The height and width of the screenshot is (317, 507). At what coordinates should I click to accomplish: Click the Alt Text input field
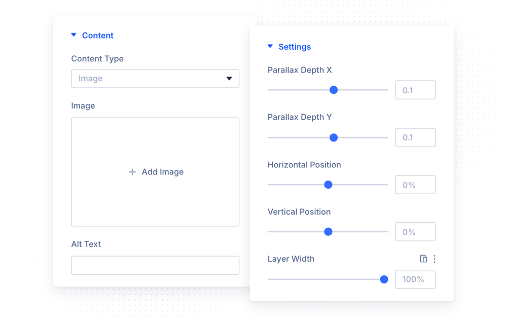pyautogui.click(x=155, y=265)
